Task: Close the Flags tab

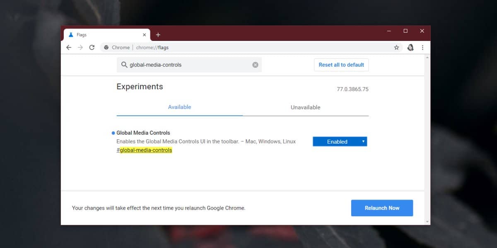Action: pyautogui.click(x=144, y=35)
